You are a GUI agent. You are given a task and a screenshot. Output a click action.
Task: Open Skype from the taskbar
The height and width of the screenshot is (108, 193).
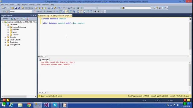pos(55,105)
